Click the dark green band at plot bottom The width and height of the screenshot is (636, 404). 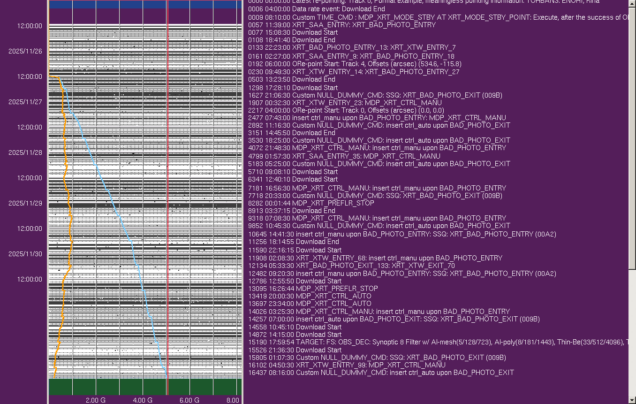(145, 387)
